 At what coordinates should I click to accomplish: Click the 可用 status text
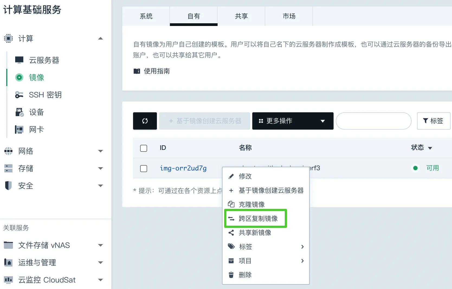point(432,168)
